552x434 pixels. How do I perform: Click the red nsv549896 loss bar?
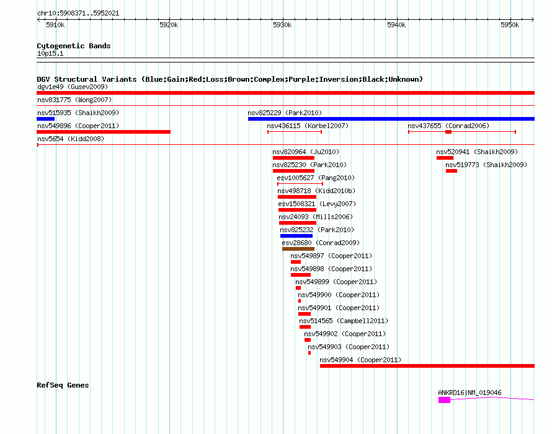point(104,132)
